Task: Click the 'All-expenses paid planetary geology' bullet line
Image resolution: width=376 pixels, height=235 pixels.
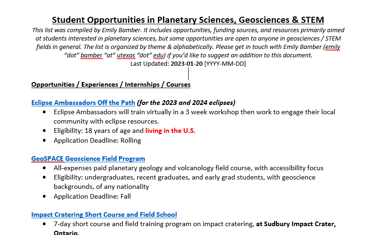Action: point(188,168)
